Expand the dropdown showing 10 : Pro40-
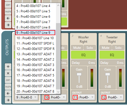Viewport: 127px width, 106px height. point(55,97)
